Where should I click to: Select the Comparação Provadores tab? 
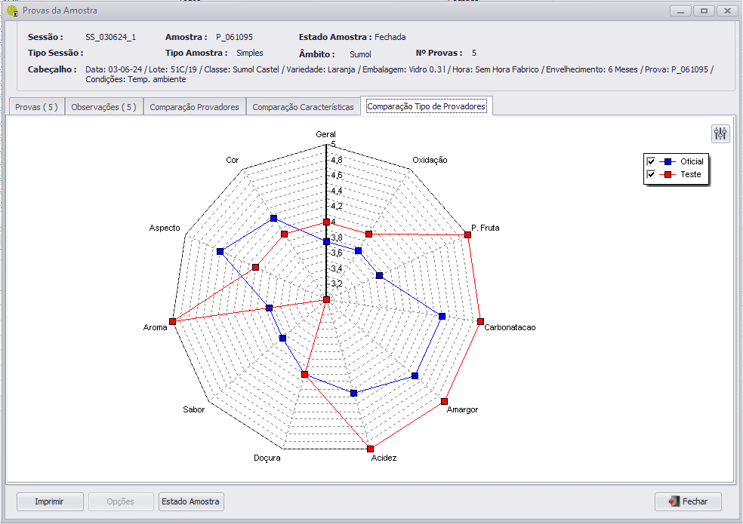pos(194,107)
